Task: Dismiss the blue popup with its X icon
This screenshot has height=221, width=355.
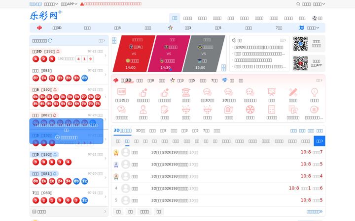Action: [57, 138]
